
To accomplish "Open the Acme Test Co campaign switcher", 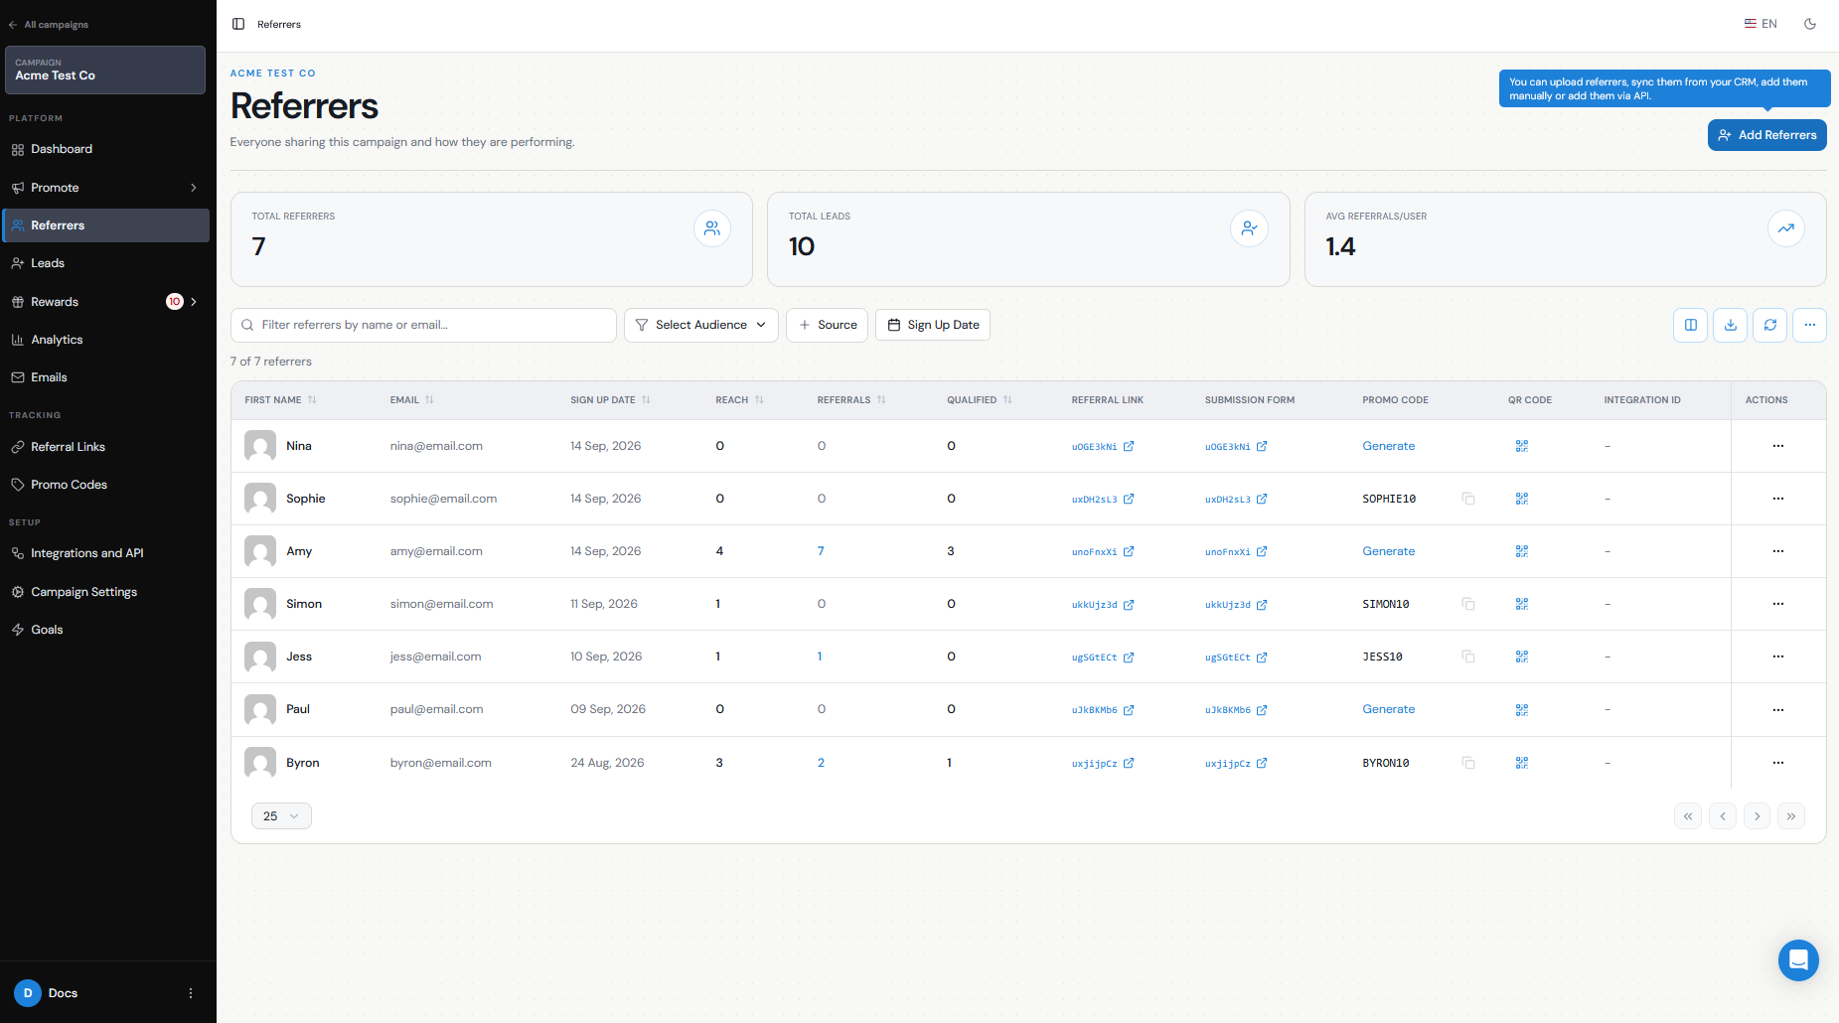I will (105, 70).
